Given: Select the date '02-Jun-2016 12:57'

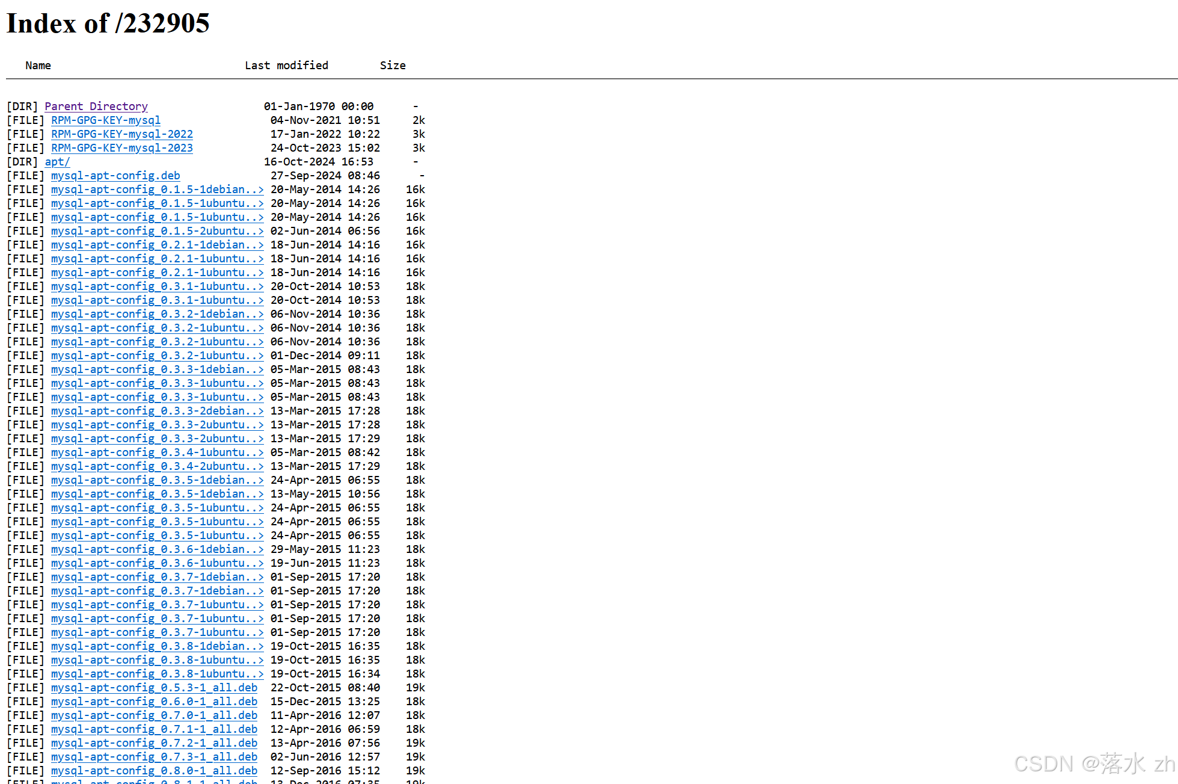Looking at the screenshot, I should coord(325,757).
